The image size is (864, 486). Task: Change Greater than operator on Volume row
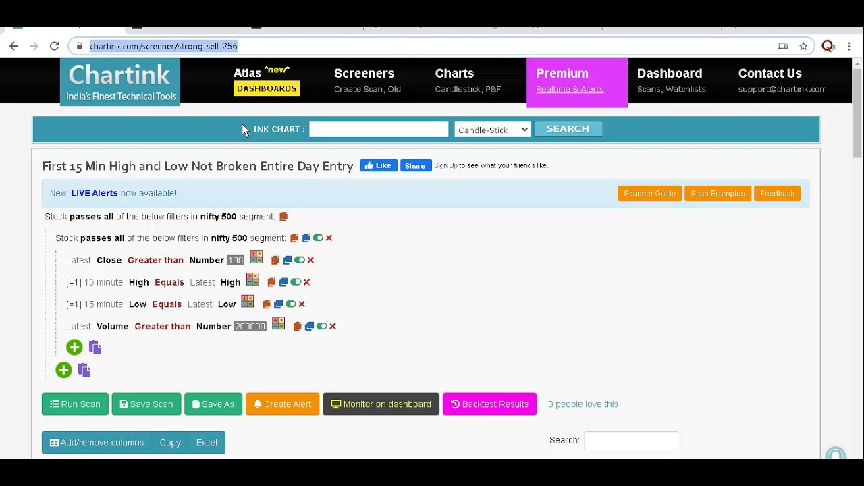pyautogui.click(x=162, y=327)
